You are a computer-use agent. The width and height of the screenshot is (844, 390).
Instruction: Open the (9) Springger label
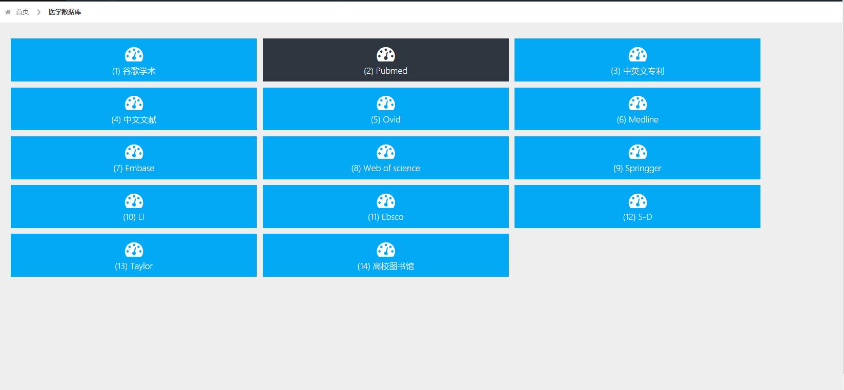click(x=637, y=169)
